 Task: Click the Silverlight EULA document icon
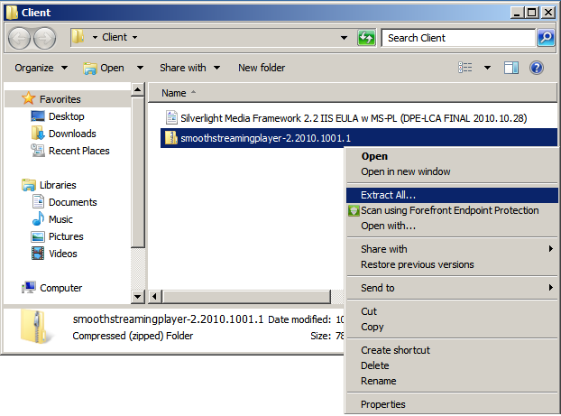171,117
